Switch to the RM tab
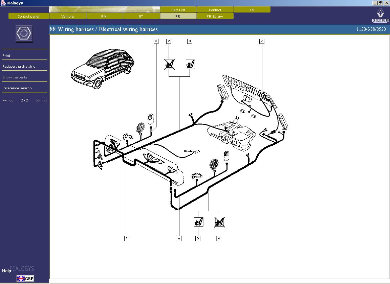This screenshot has width=390, height=284. (x=104, y=16)
